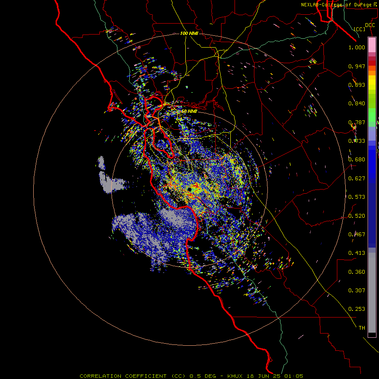The image size is (379, 379).
Task: Click the '0.5 DEG' elevation angle text
Action: [x=203, y=376]
